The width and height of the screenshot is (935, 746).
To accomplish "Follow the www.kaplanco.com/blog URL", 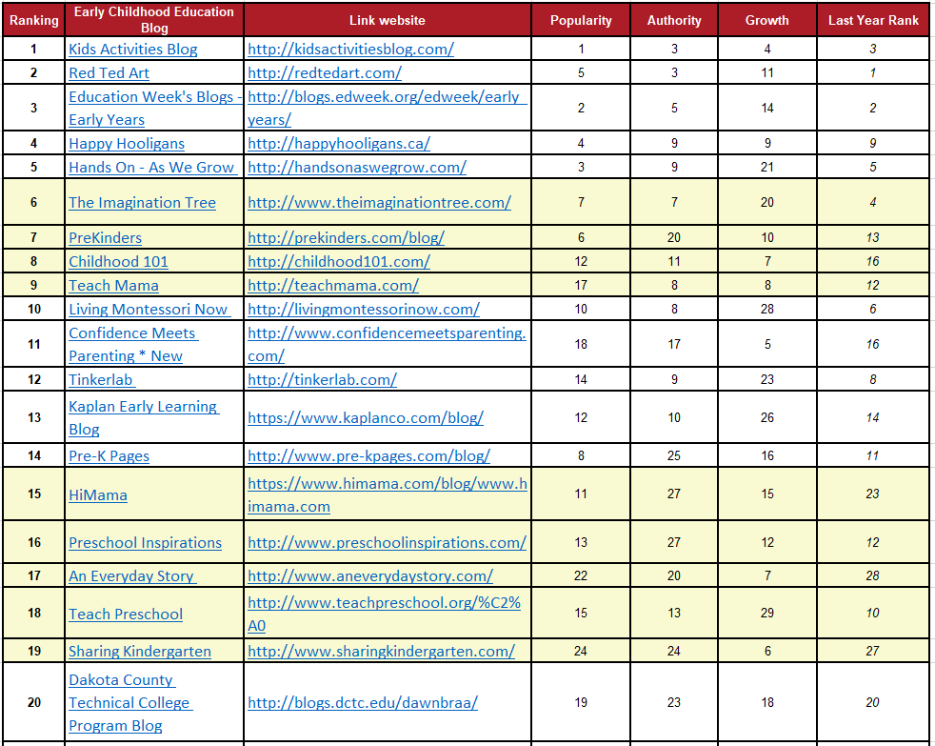I will 366,417.
